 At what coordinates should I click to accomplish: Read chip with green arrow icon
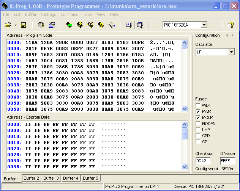69,25
